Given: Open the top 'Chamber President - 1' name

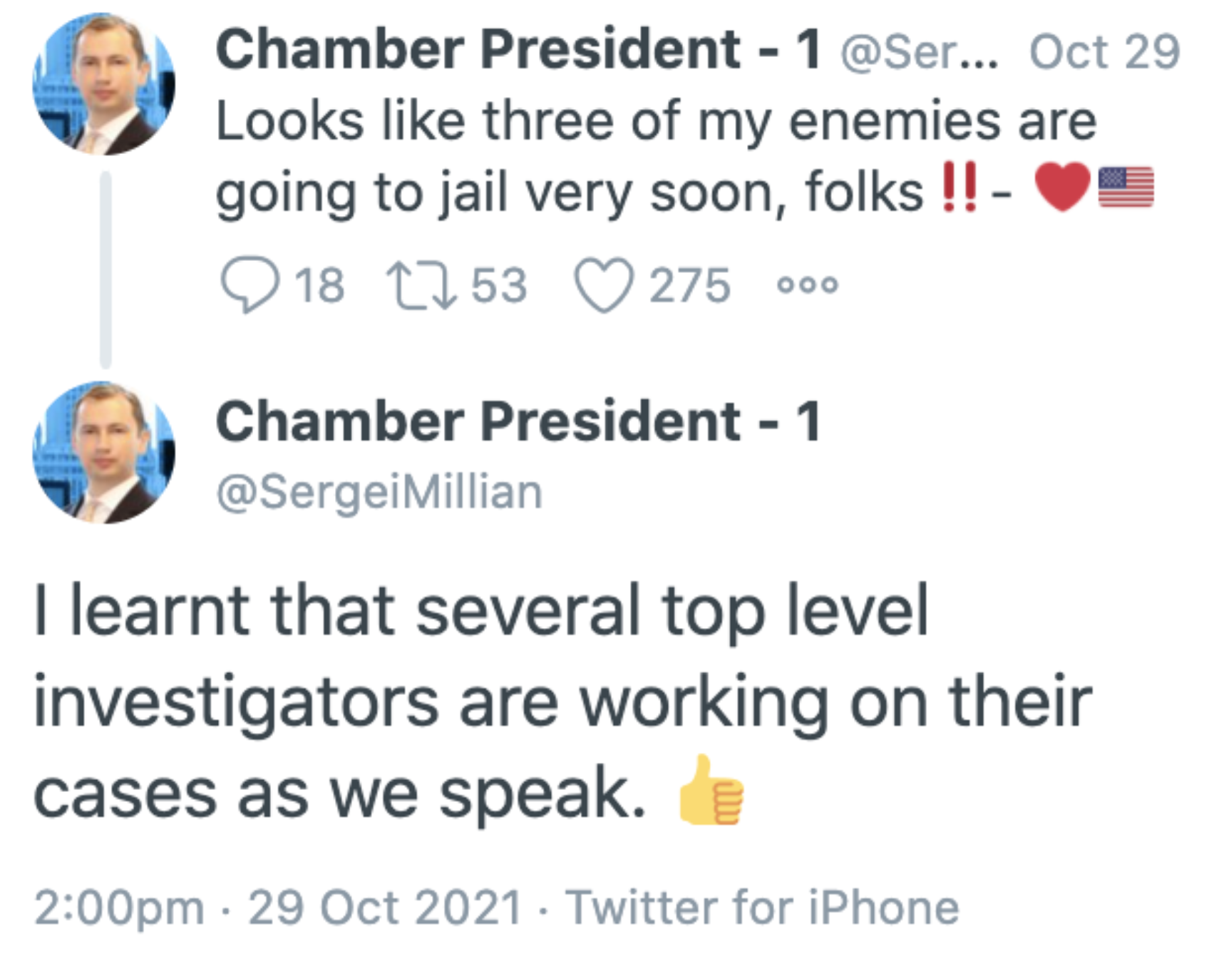Looking at the screenshot, I should pos(518,50).
